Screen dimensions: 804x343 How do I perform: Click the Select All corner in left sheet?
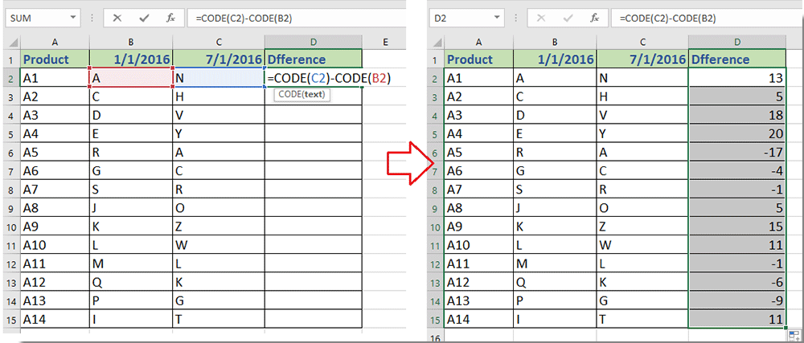point(10,42)
